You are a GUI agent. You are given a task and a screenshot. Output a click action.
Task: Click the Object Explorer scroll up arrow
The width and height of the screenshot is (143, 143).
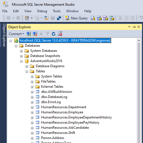pos(139,40)
